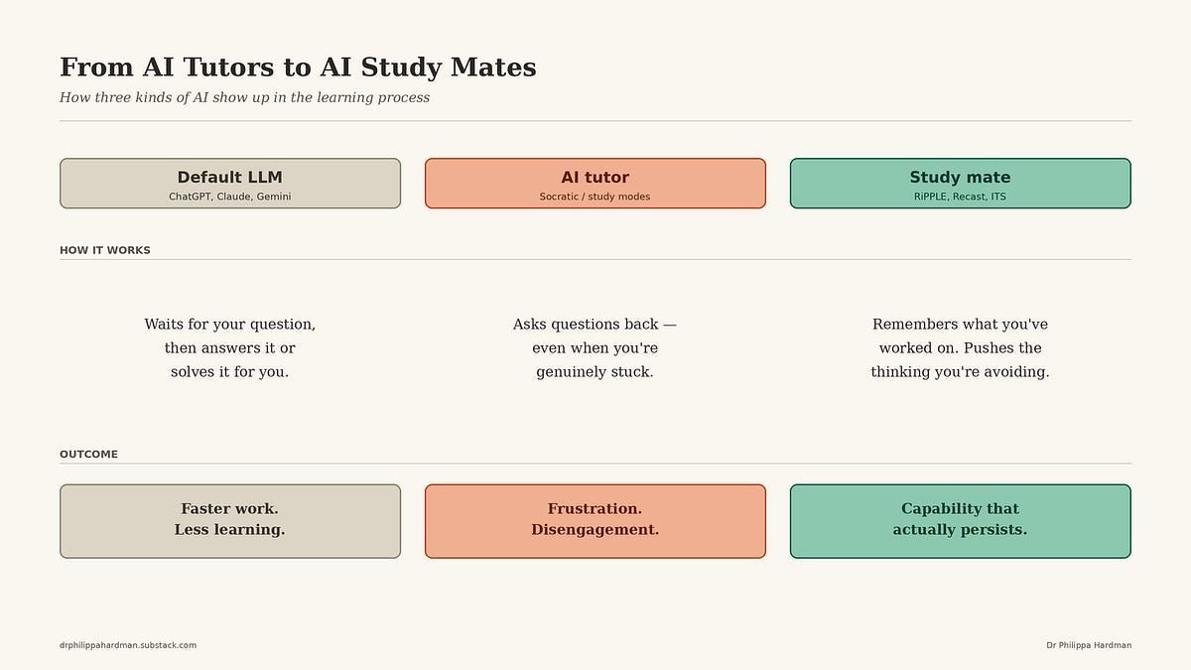The width and height of the screenshot is (1191, 670).
Task: Click the Dr Philippa Hardman credit
Action: [1089, 645]
